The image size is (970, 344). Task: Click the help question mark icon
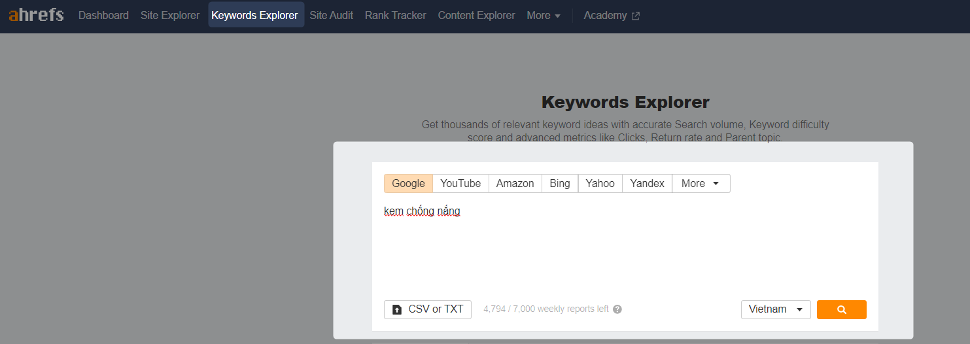pyautogui.click(x=617, y=309)
